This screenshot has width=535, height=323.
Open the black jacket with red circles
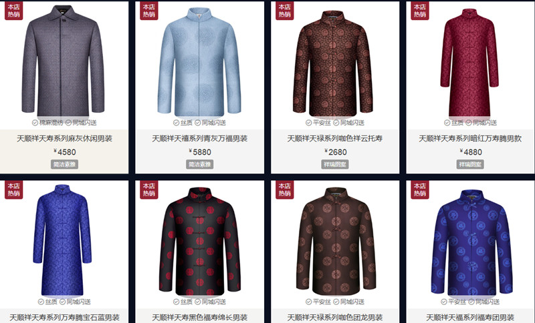tap(200, 242)
